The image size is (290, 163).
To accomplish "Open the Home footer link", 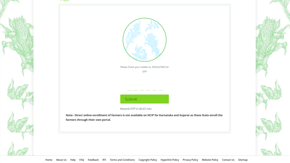I will click(49, 160).
